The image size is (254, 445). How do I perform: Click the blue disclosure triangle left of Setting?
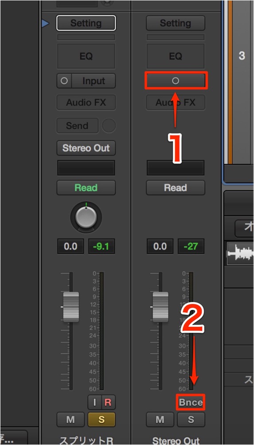click(x=45, y=23)
